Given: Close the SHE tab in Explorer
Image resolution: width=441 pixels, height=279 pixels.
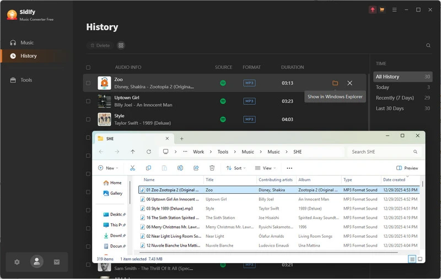Looking at the screenshot, I should [167, 138].
